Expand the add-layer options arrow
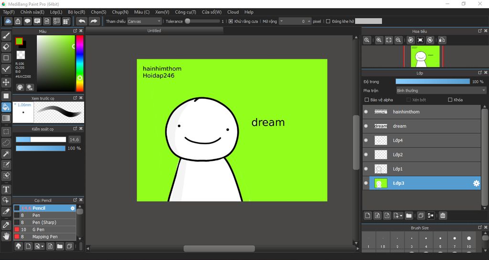Screen dimensions: 489x260 (x=401, y=215)
